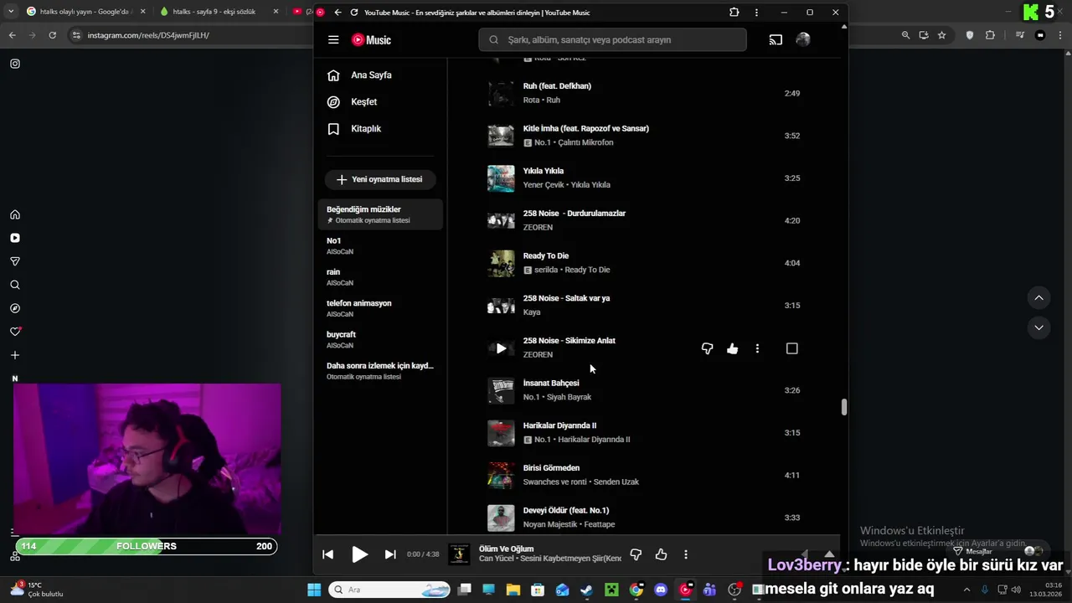Open Senden Uzak album link
The height and width of the screenshot is (603, 1072).
[616, 482]
